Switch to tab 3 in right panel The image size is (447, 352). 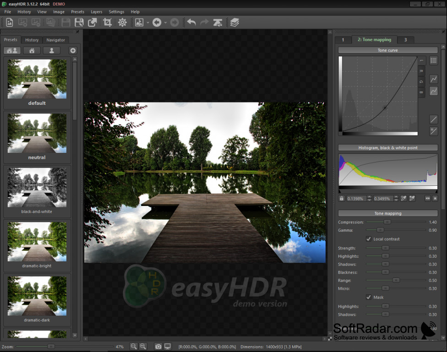tap(405, 40)
